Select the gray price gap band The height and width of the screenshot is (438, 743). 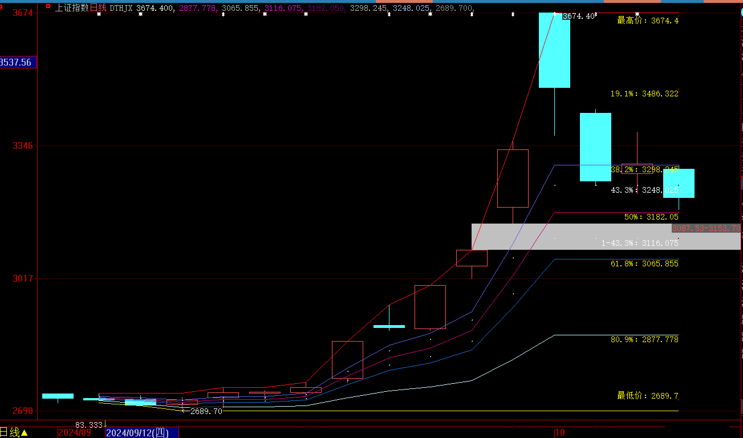[606, 237]
